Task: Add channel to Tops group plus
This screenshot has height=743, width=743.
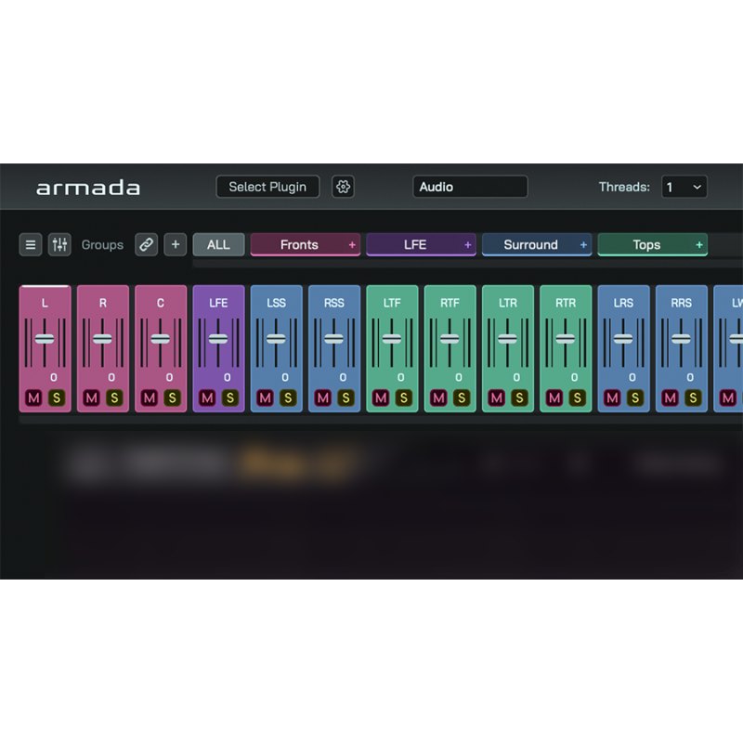Action: pyautogui.click(x=699, y=245)
